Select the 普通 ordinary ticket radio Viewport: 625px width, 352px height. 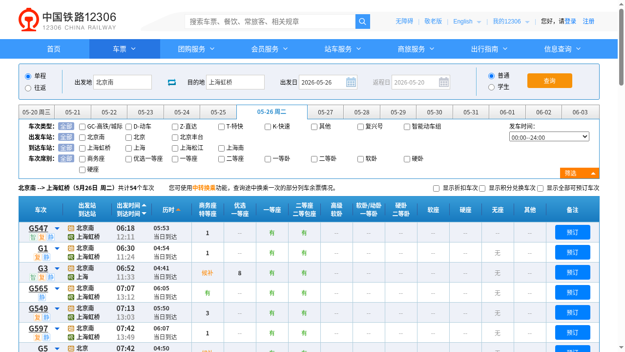491,76
